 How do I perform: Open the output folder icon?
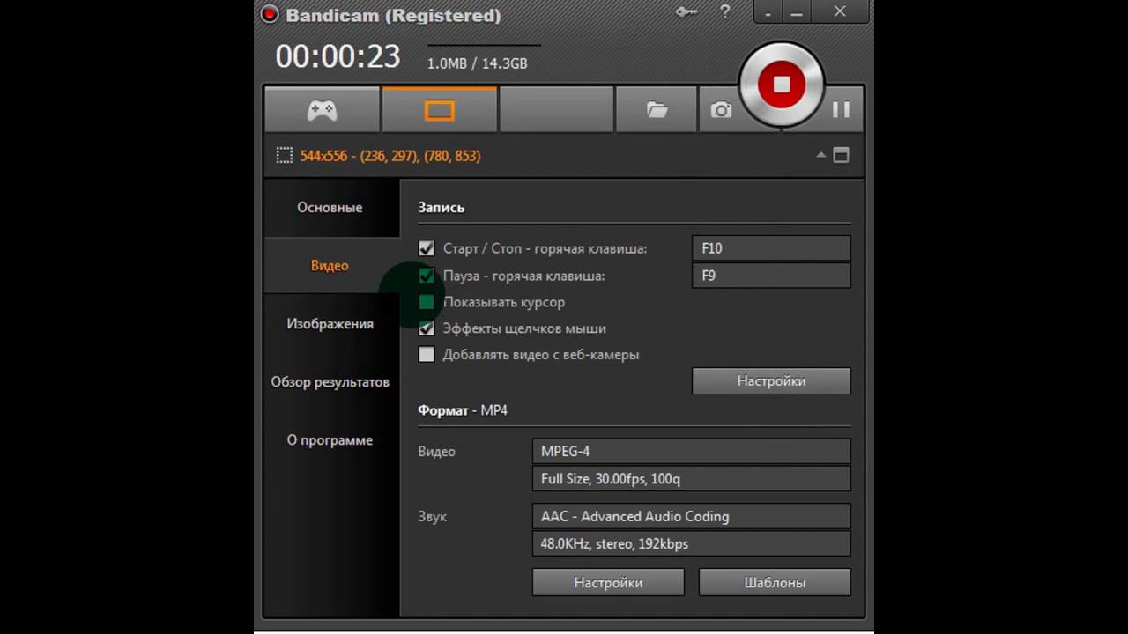coord(657,110)
